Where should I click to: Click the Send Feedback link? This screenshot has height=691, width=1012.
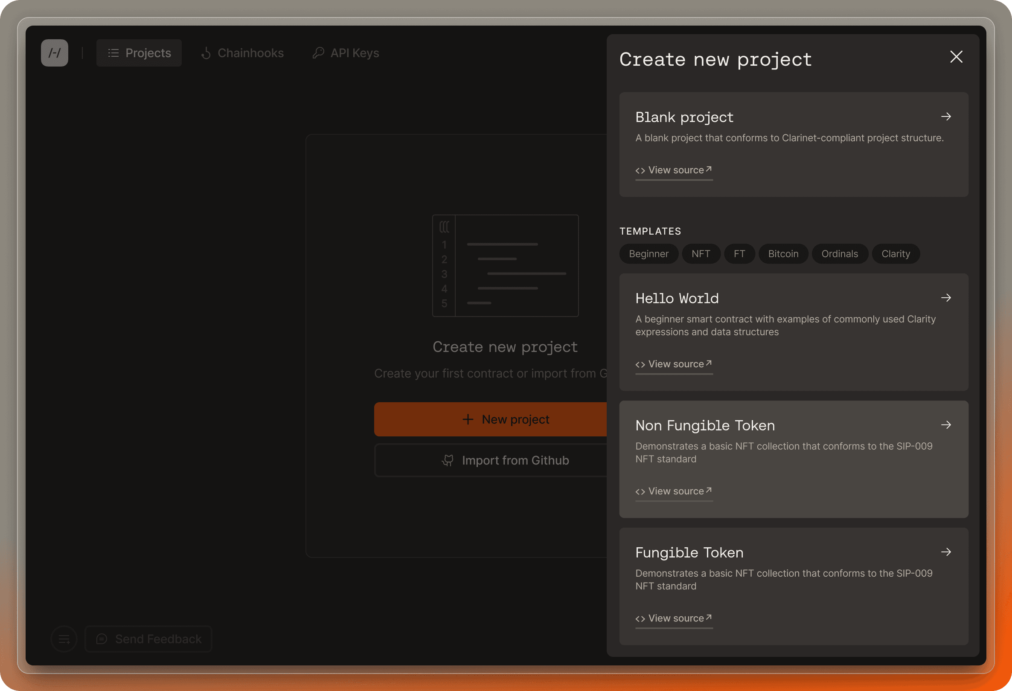coord(148,639)
